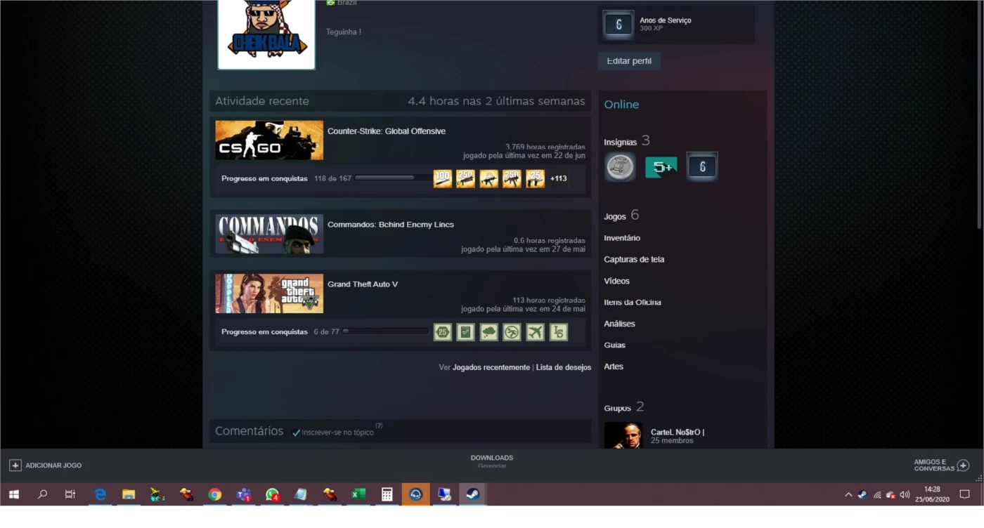Open the Vídeos section
Image resolution: width=984 pixels, height=528 pixels.
[x=616, y=281]
